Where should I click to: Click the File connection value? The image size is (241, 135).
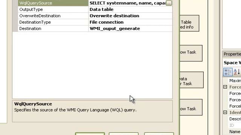(x=107, y=22)
